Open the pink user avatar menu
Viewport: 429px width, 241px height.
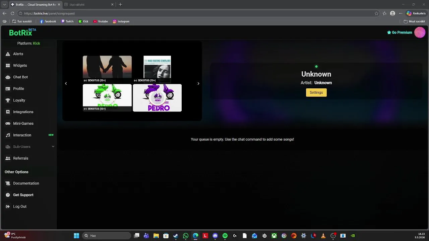click(x=420, y=32)
